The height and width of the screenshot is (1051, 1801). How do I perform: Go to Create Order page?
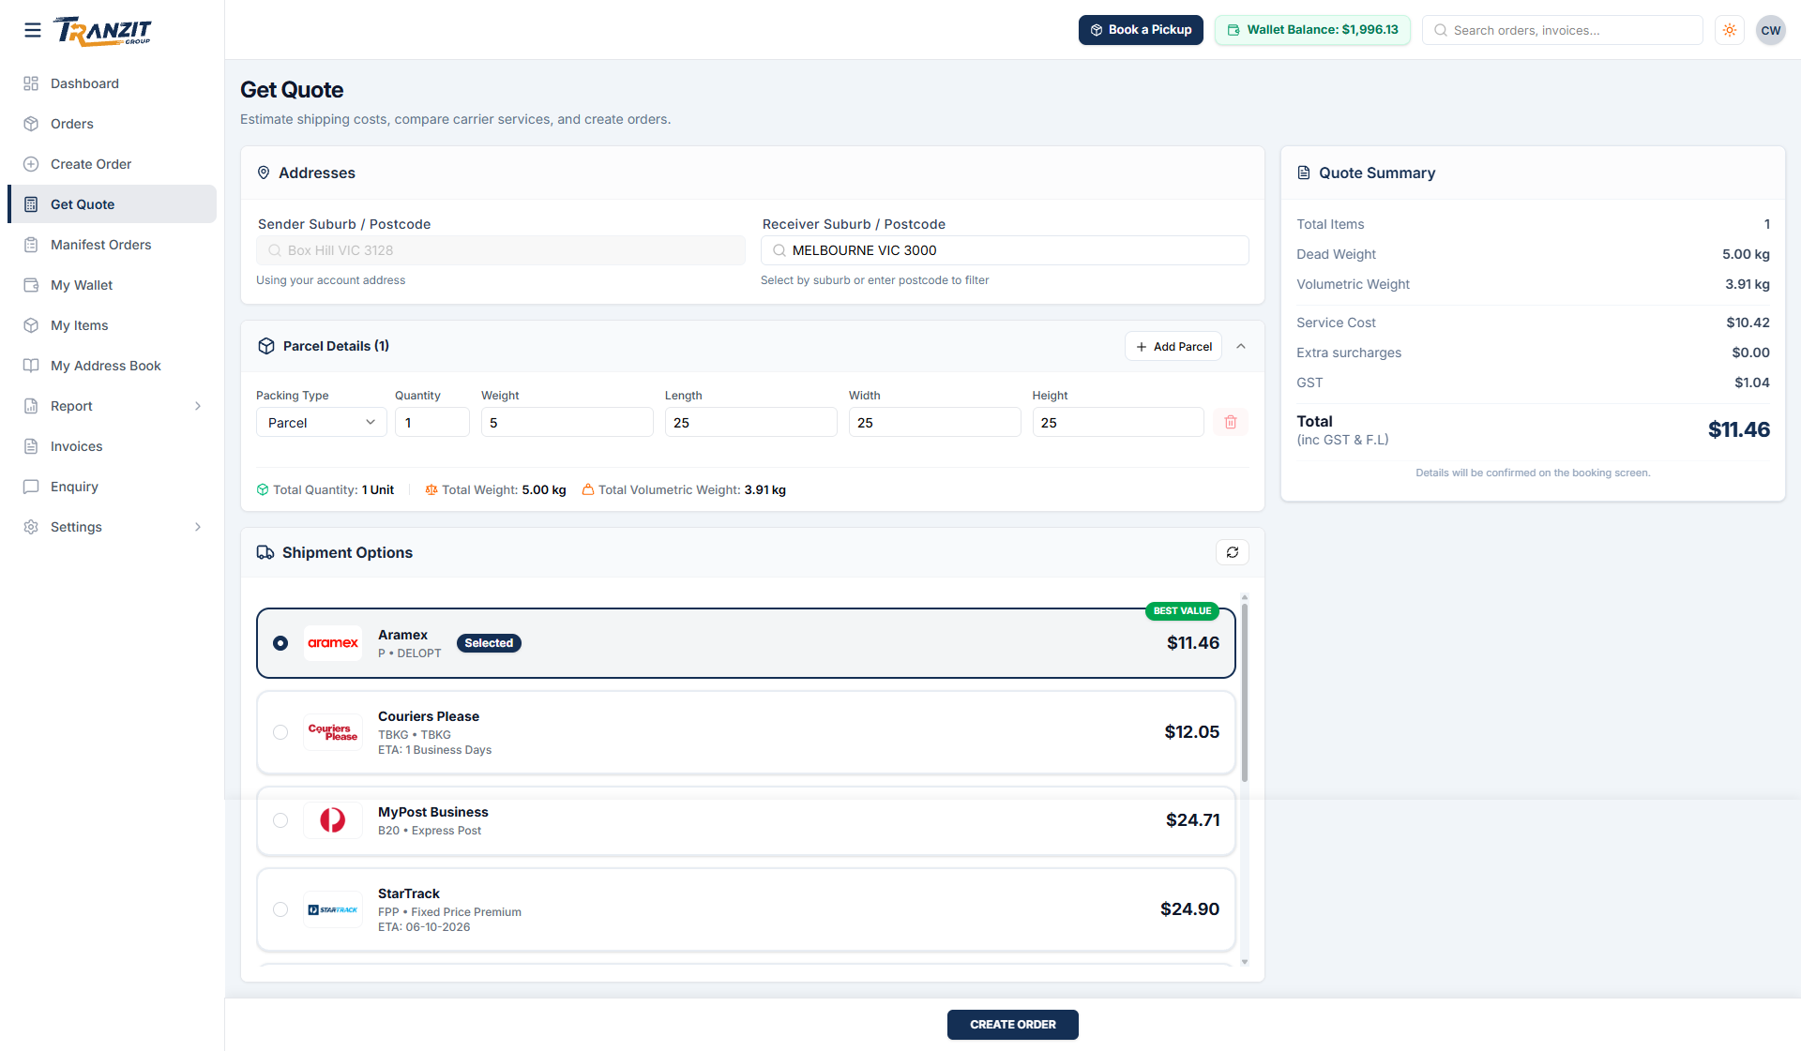[x=112, y=164]
